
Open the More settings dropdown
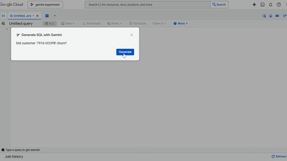180,24
